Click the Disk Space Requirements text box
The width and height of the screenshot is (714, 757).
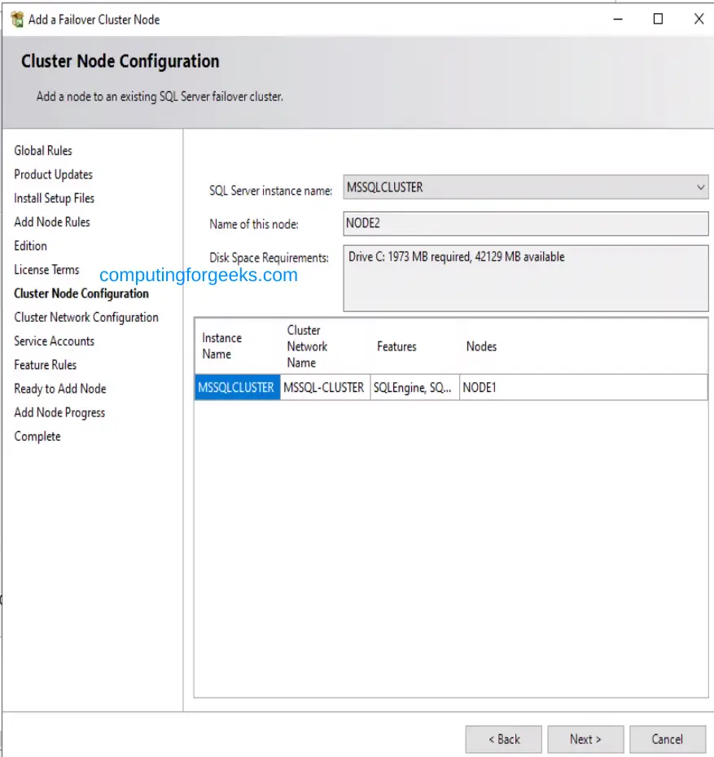526,279
